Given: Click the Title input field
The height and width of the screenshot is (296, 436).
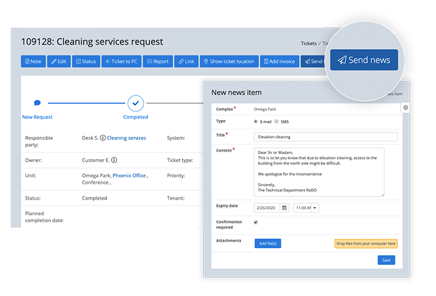Looking at the screenshot, I should click(326, 137).
